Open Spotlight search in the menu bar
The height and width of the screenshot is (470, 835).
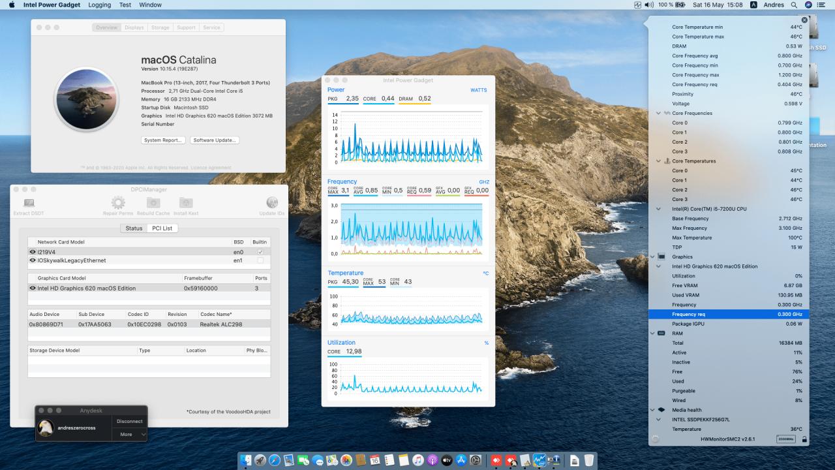(x=794, y=5)
